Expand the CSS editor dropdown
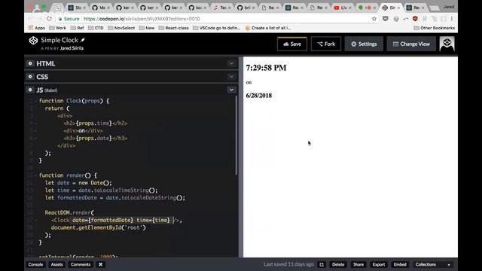The height and width of the screenshot is (271, 482). tap(231, 77)
